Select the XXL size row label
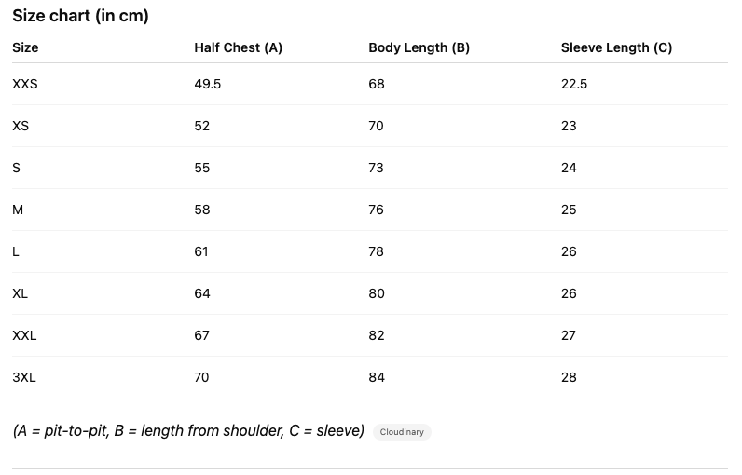Image resolution: width=742 pixels, height=475 pixels. (x=24, y=335)
